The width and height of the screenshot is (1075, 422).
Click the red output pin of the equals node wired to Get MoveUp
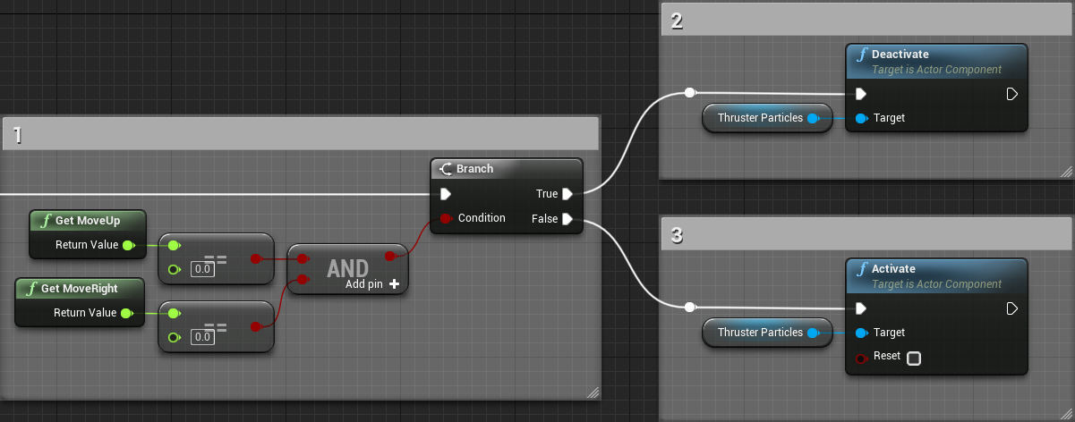(255, 259)
